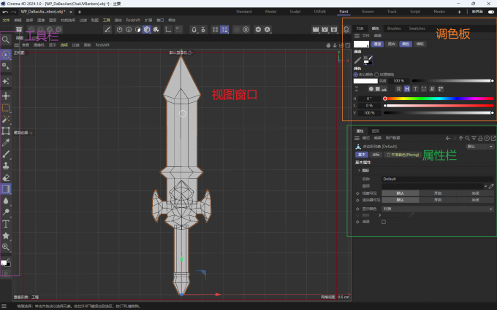Click the highlighted button second from right beside the swatch

click(x=406, y=44)
